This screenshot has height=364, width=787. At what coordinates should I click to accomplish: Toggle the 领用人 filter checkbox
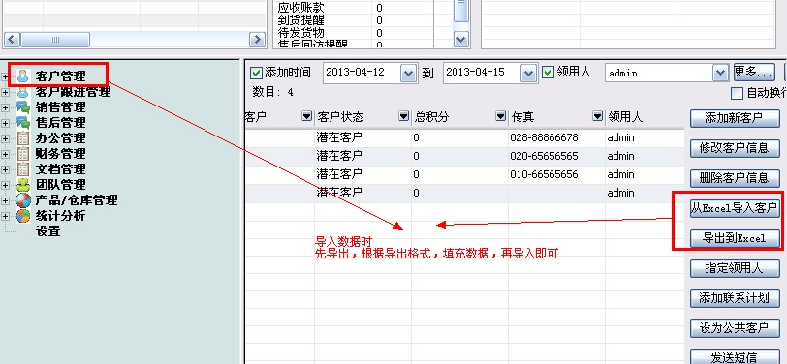(x=549, y=73)
